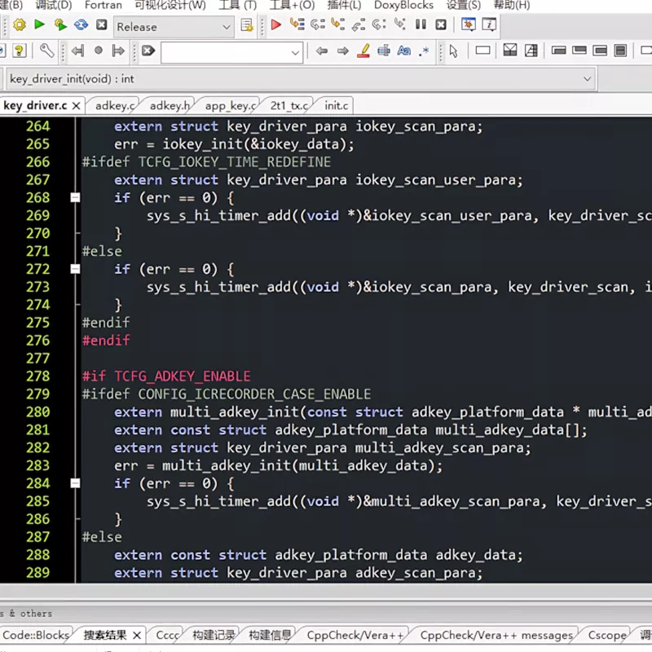Click the Step into debug icon

pyautogui.click(x=337, y=24)
